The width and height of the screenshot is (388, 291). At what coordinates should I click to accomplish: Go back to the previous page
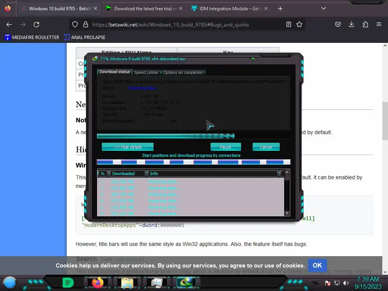(x=9, y=25)
